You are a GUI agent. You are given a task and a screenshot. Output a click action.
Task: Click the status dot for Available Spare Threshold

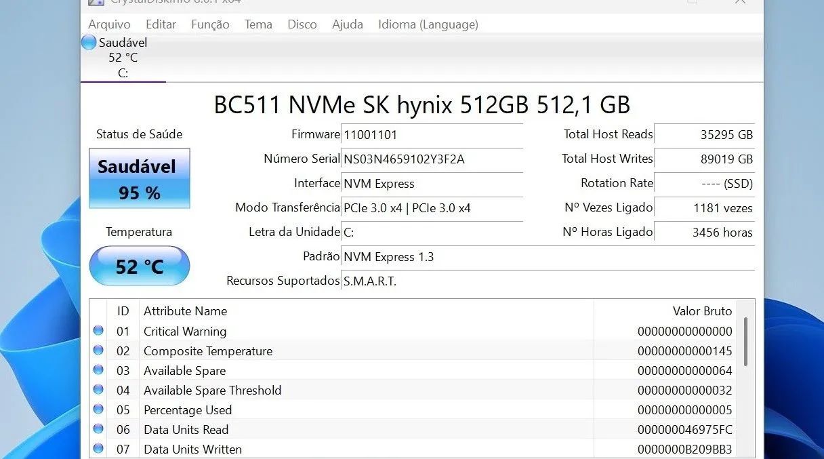[98, 390]
